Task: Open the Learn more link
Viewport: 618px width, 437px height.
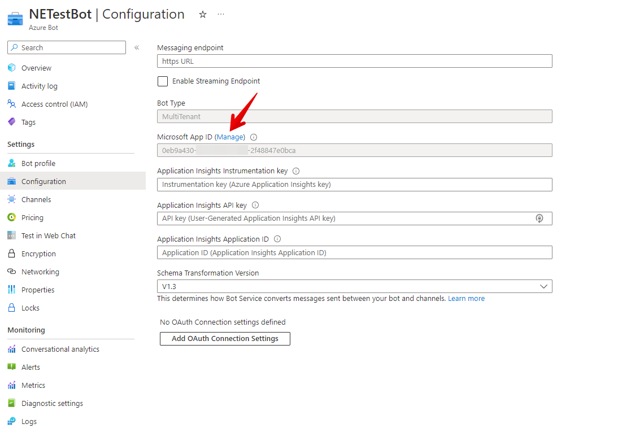Action: tap(466, 298)
